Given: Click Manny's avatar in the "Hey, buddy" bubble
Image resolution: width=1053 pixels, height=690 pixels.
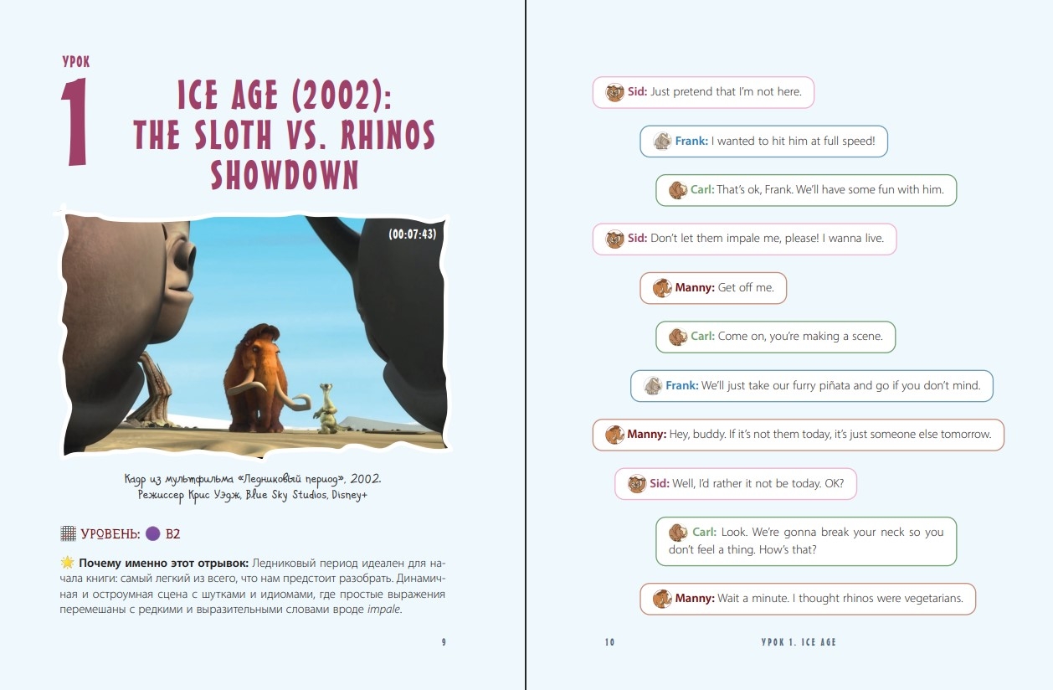Looking at the screenshot, I should [614, 435].
